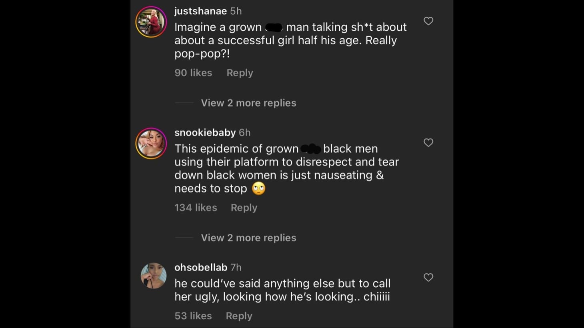584x328 pixels.
Task: Reply to justshanae's comment
Action: pos(239,73)
